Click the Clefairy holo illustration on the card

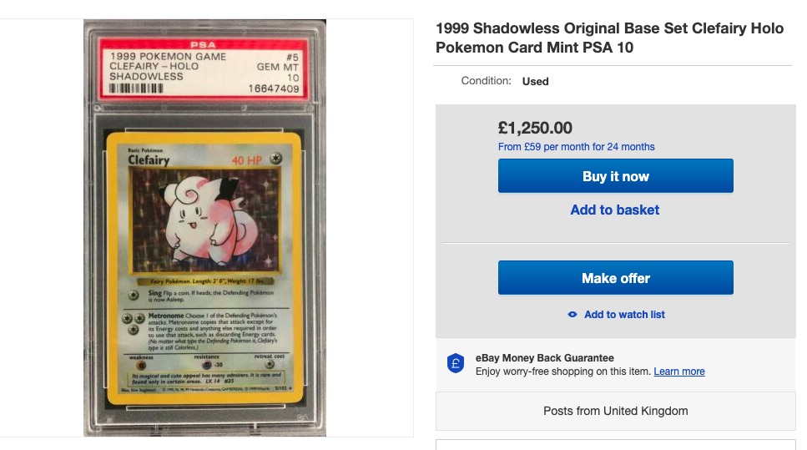coord(206,220)
